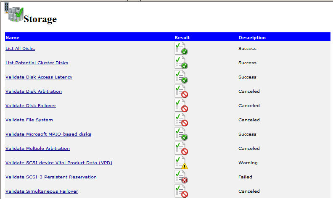
Task: Click Canceled description for Simultaneous Failover
Action: point(249,191)
